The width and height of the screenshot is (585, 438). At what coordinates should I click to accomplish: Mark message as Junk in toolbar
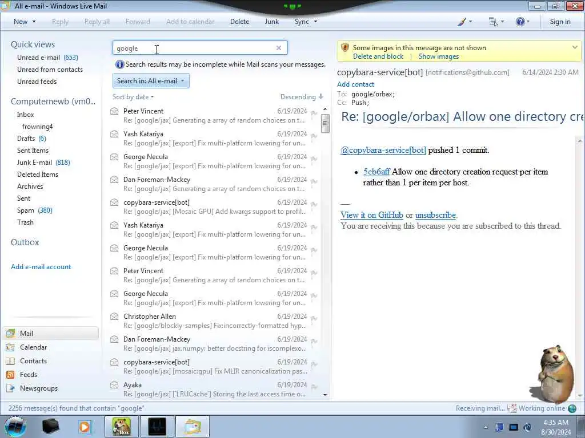click(271, 22)
